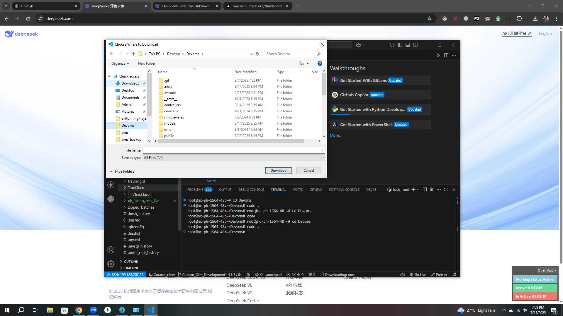This screenshot has height=316, width=563.
Task: Open the Chrome extensions puzzle icon
Action: tap(519, 18)
